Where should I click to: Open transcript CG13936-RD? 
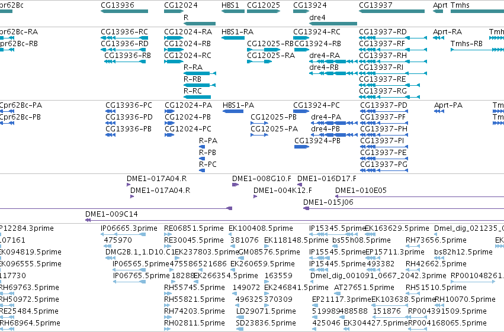tap(124, 44)
